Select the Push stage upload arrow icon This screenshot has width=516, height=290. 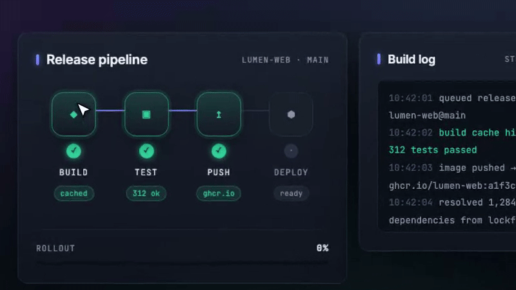pyautogui.click(x=219, y=115)
